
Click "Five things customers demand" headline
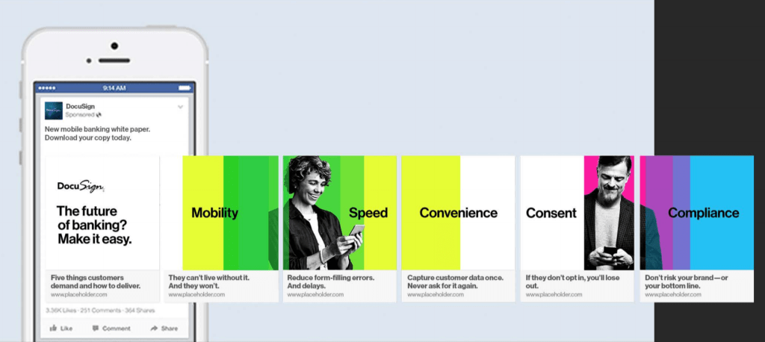point(99,282)
